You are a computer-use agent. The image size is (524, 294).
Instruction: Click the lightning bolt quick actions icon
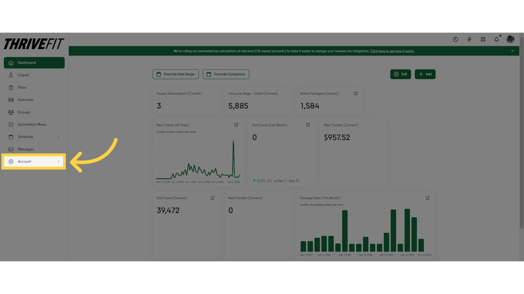469,39
